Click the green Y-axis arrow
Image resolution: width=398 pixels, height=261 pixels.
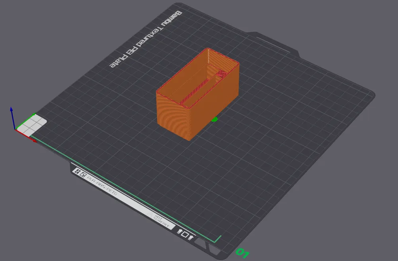25,120
